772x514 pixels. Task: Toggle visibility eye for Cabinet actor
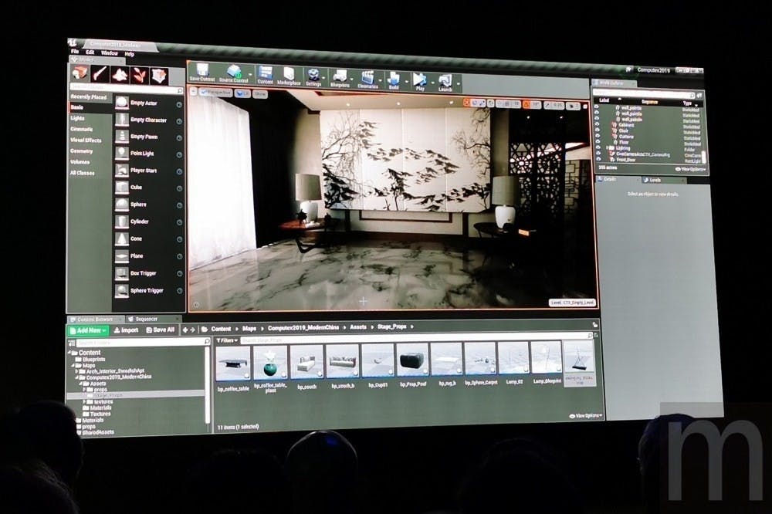coord(597,125)
